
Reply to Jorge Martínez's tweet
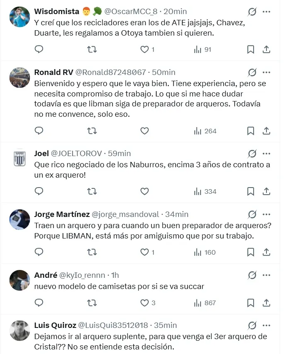(39, 252)
